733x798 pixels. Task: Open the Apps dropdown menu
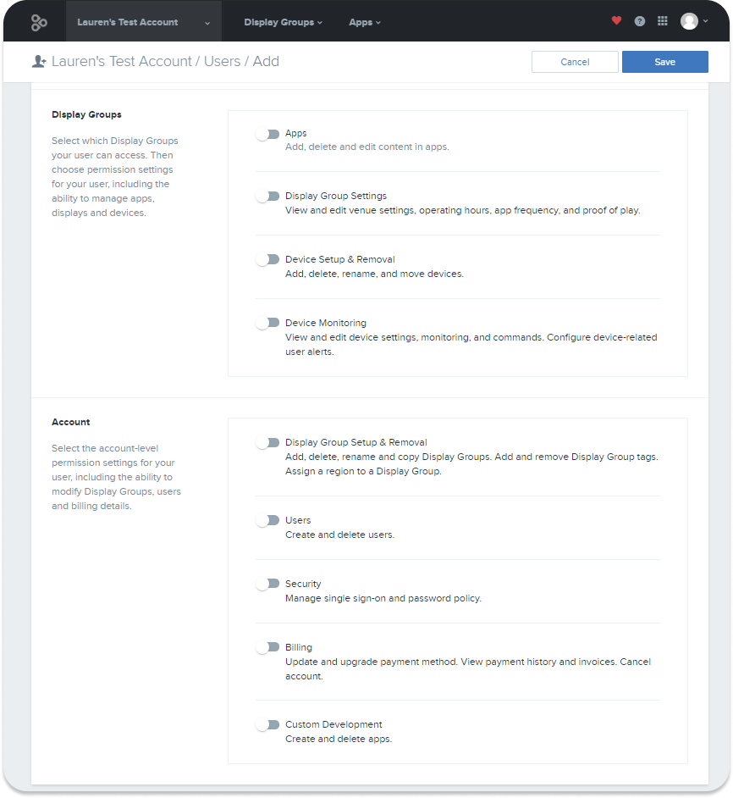click(x=365, y=22)
